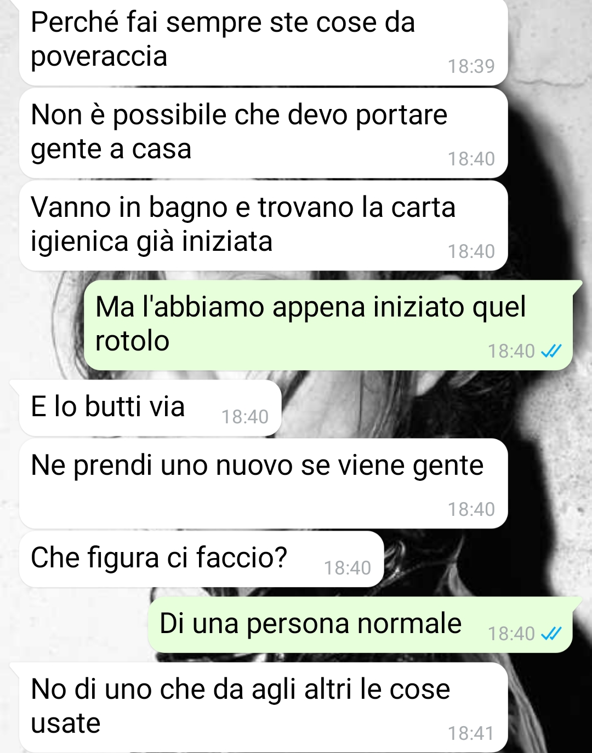The image size is (592, 753).
Task: Tap the timestamp on 'Ne prendi uno nuovo' message
Action: point(471,509)
